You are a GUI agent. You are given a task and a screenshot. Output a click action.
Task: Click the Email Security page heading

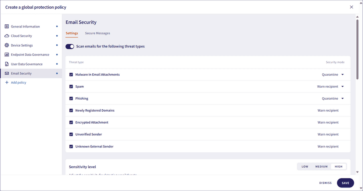81,22
